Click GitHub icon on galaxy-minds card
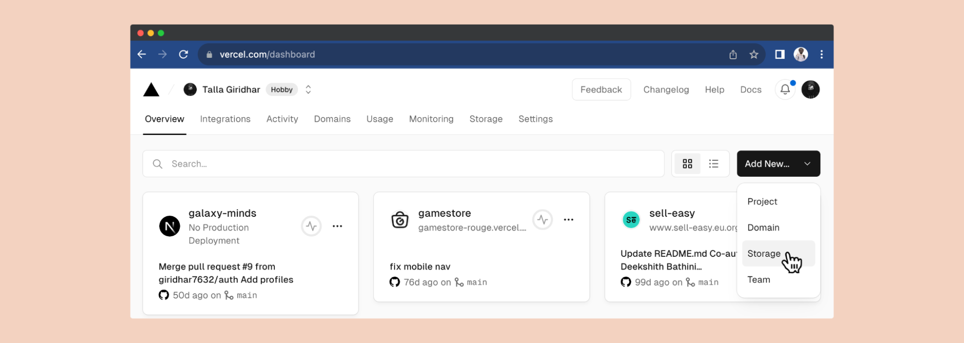 point(164,295)
